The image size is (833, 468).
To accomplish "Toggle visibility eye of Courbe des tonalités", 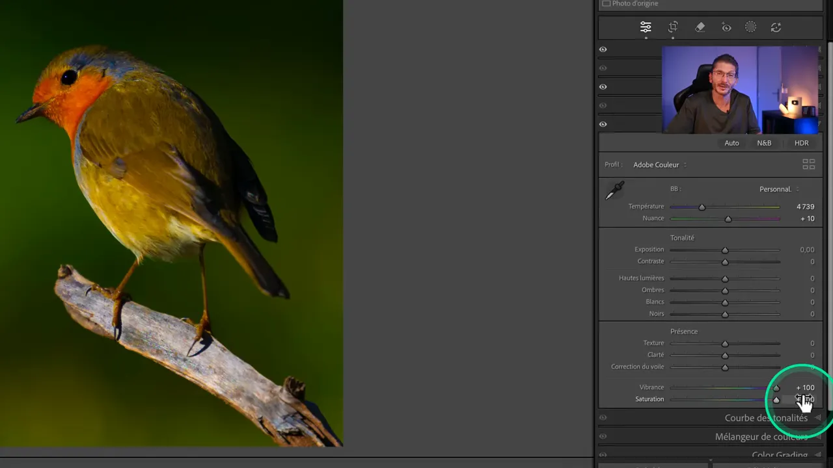I will [603, 418].
